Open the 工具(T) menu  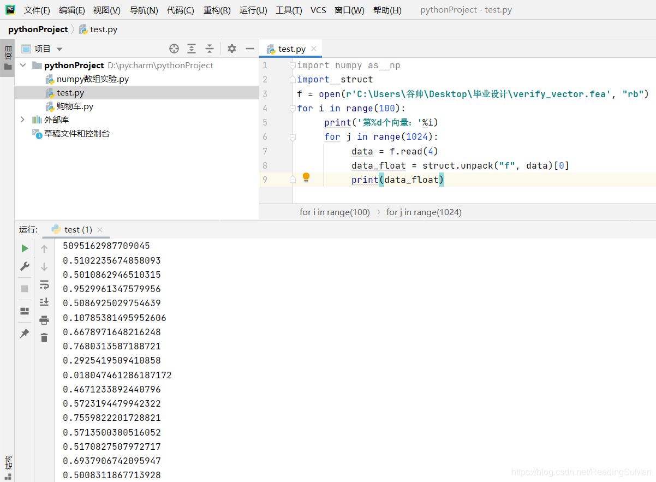289,10
